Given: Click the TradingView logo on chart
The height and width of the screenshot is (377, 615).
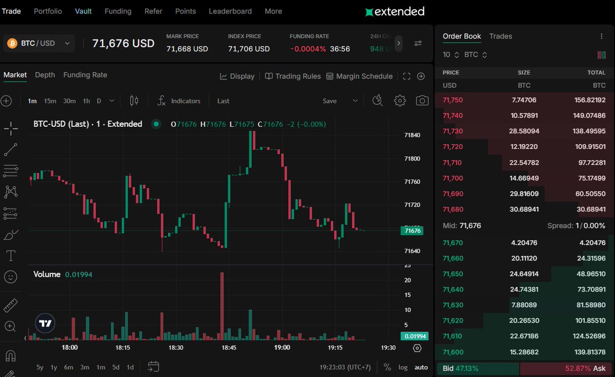Looking at the screenshot, I should coord(46,323).
